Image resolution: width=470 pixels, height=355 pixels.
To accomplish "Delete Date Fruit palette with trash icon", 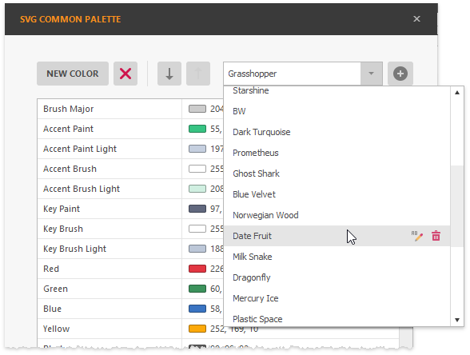I will [x=436, y=236].
